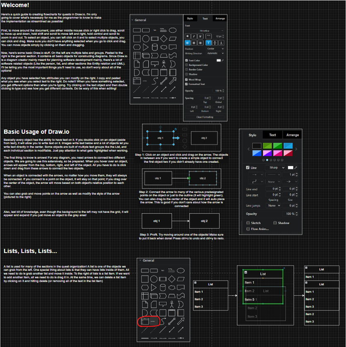Choose the bidirectional block arrow in the General palette with the red-circled list
Image resolution: width=346 pixels, height=347 pixels.
point(172,321)
